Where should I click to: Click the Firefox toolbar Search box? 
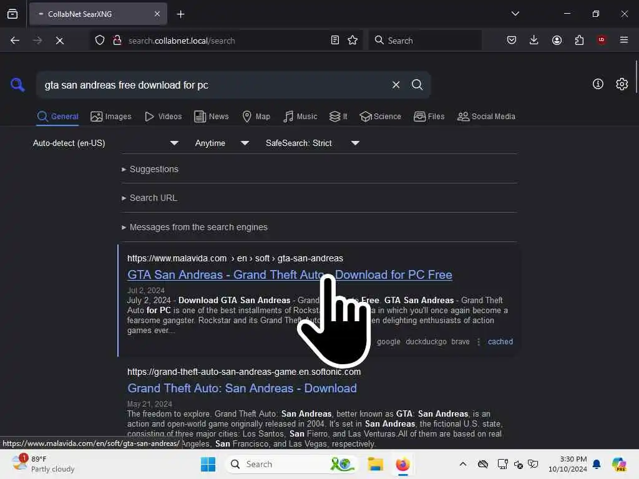pyautogui.click(x=426, y=41)
